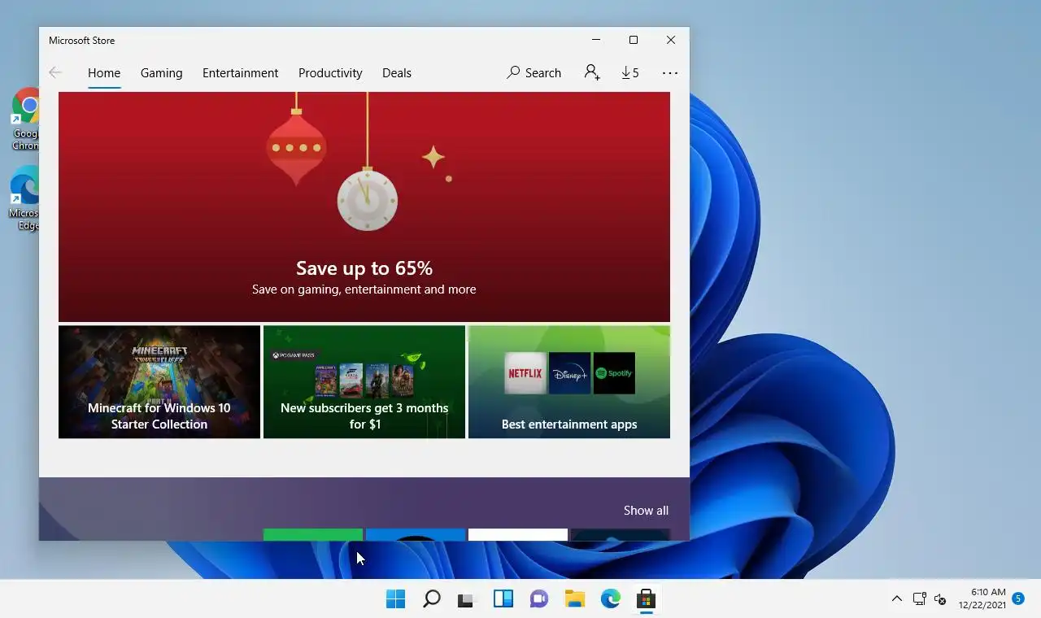Select the Home tab

104,72
